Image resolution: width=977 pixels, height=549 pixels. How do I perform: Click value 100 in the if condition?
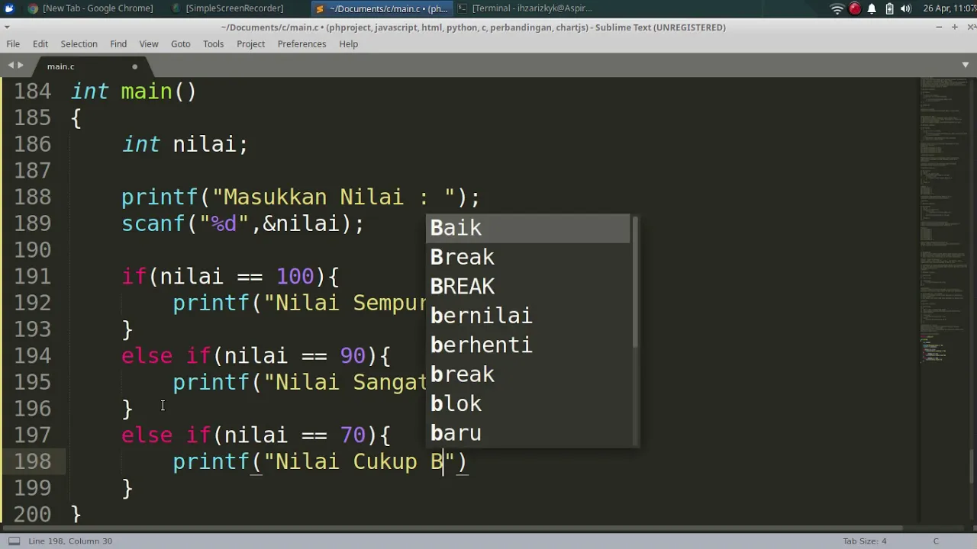[x=295, y=276]
